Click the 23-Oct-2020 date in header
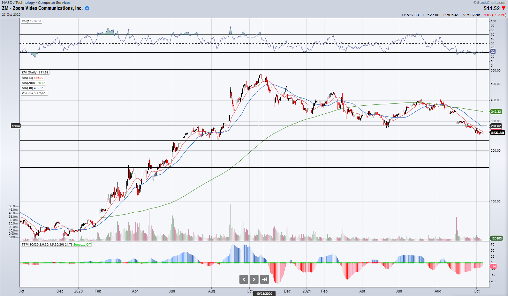The height and width of the screenshot is (296, 508). coord(11,15)
